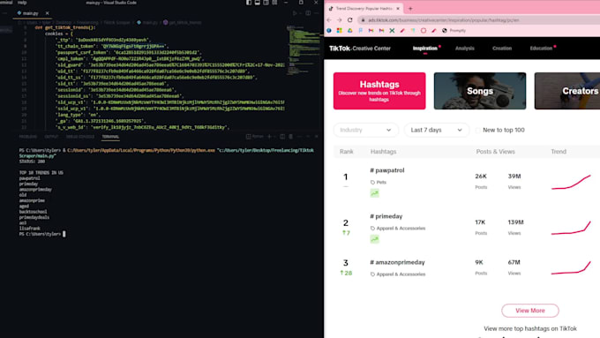Open the Google Drive bookmark
Screen dimensions: 600x338
[x=349, y=31]
